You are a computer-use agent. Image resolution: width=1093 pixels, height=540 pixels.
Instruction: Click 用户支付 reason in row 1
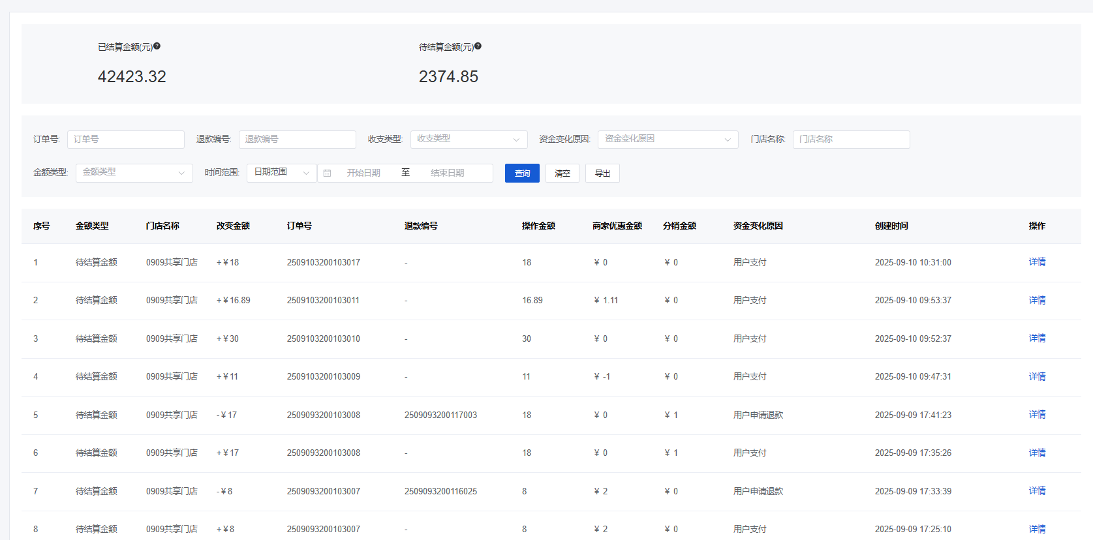click(x=750, y=262)
